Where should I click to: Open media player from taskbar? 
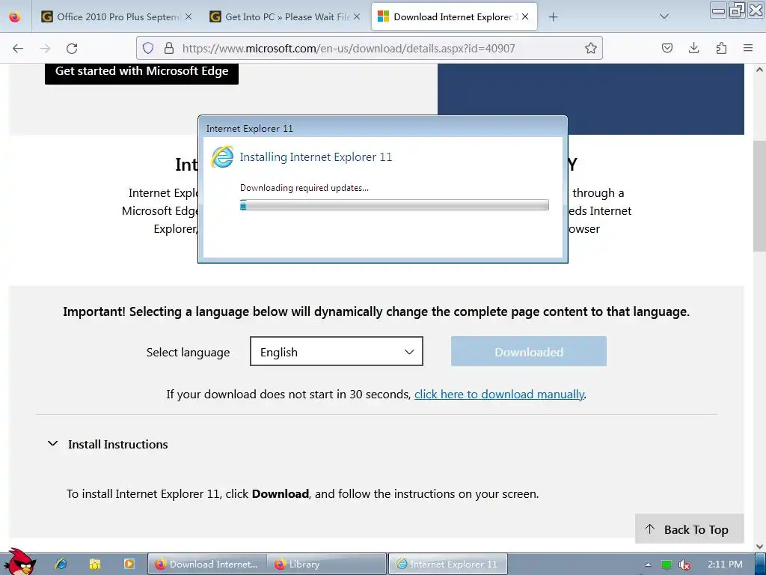click(x=129, y=565)
